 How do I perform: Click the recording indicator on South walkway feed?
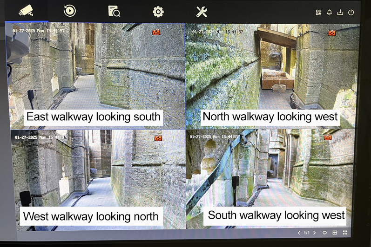tap(328, 138)
